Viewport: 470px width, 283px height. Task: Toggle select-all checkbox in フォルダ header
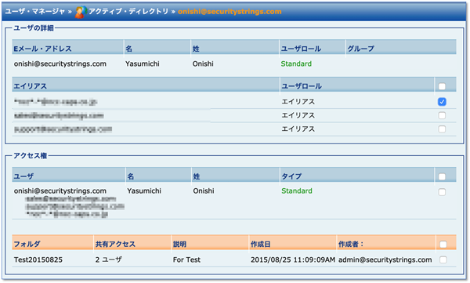tap(443, 245)
